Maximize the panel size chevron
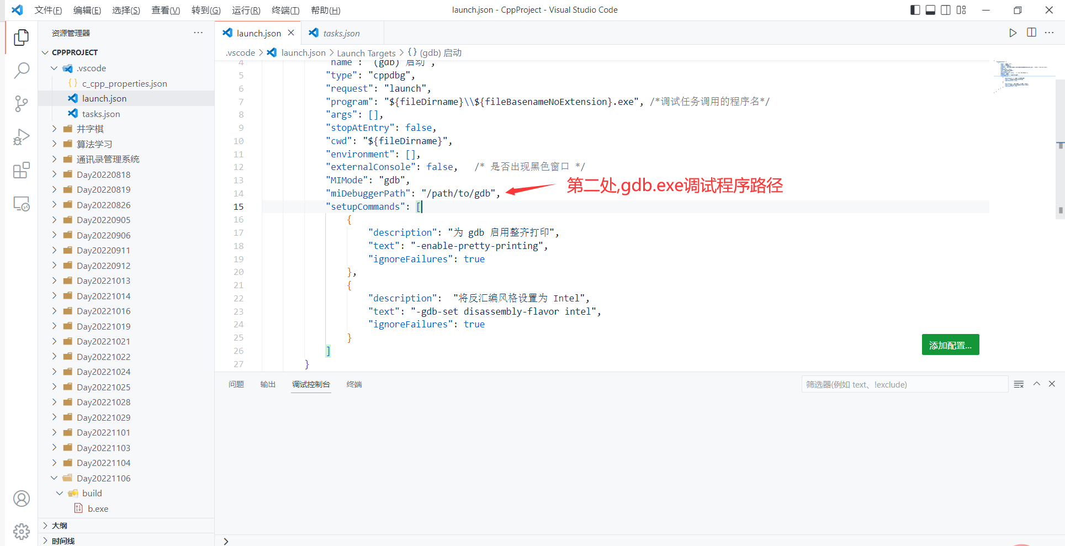Screen dimensions: 1065x546 (1037, 384)
